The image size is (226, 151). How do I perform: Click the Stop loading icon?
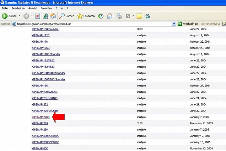click(38, 16)
